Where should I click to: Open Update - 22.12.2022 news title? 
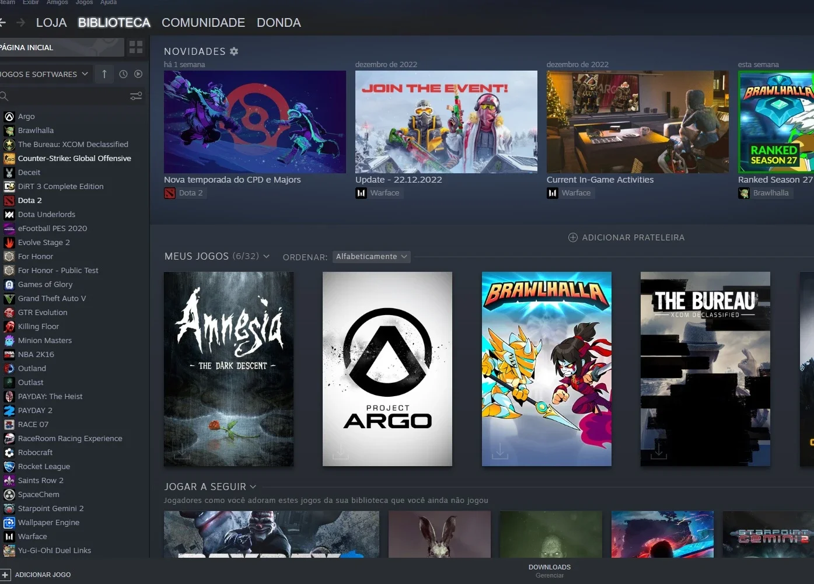(399, 180)
